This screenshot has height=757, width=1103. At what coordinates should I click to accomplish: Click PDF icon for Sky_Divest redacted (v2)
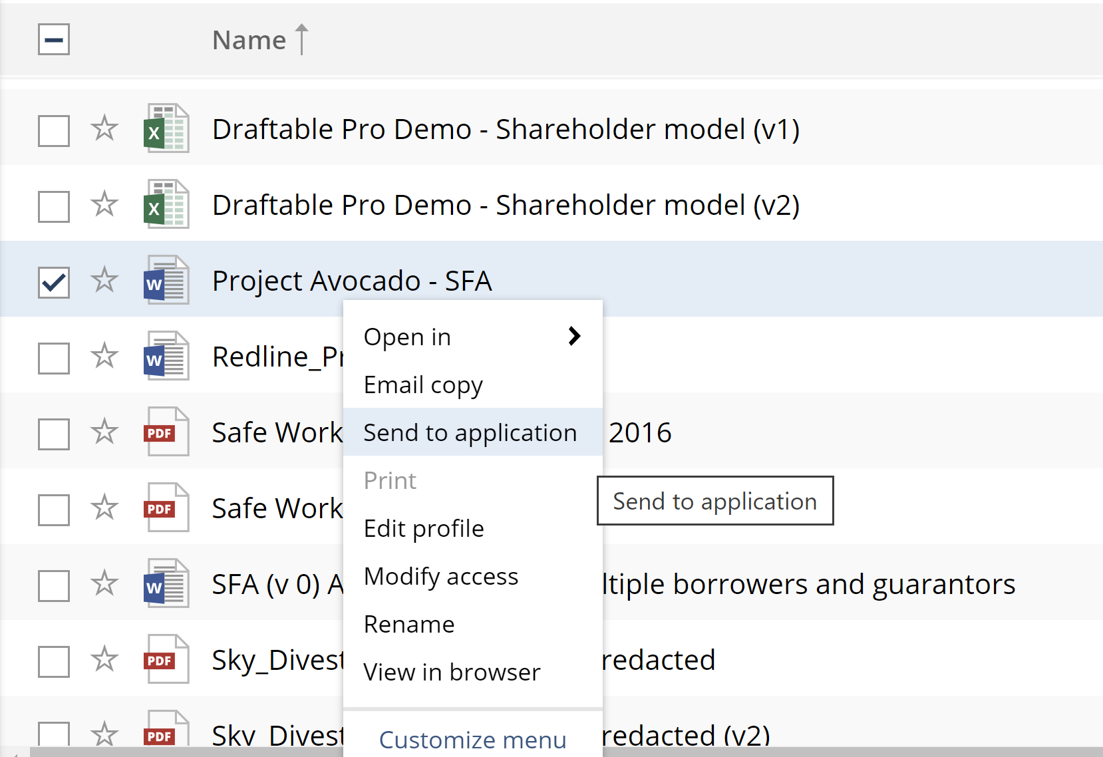(x=166, y=728)
